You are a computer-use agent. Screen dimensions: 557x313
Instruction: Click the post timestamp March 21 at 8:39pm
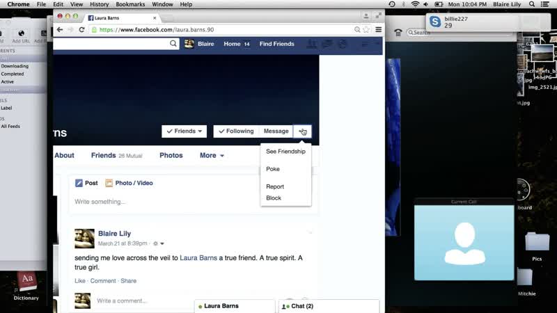123,243
